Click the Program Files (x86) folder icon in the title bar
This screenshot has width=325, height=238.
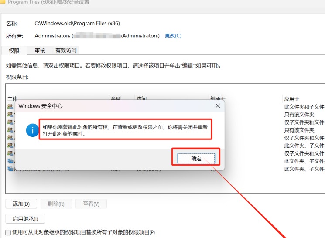coord(3,2)
